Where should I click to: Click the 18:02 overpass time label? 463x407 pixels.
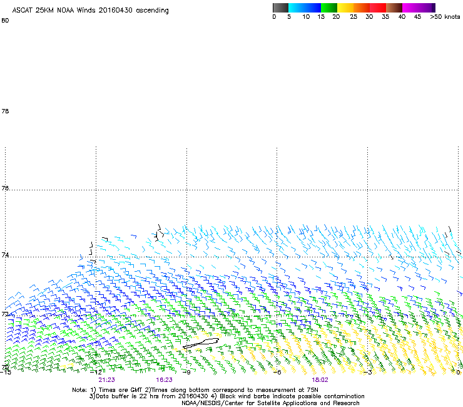(320, 380)
